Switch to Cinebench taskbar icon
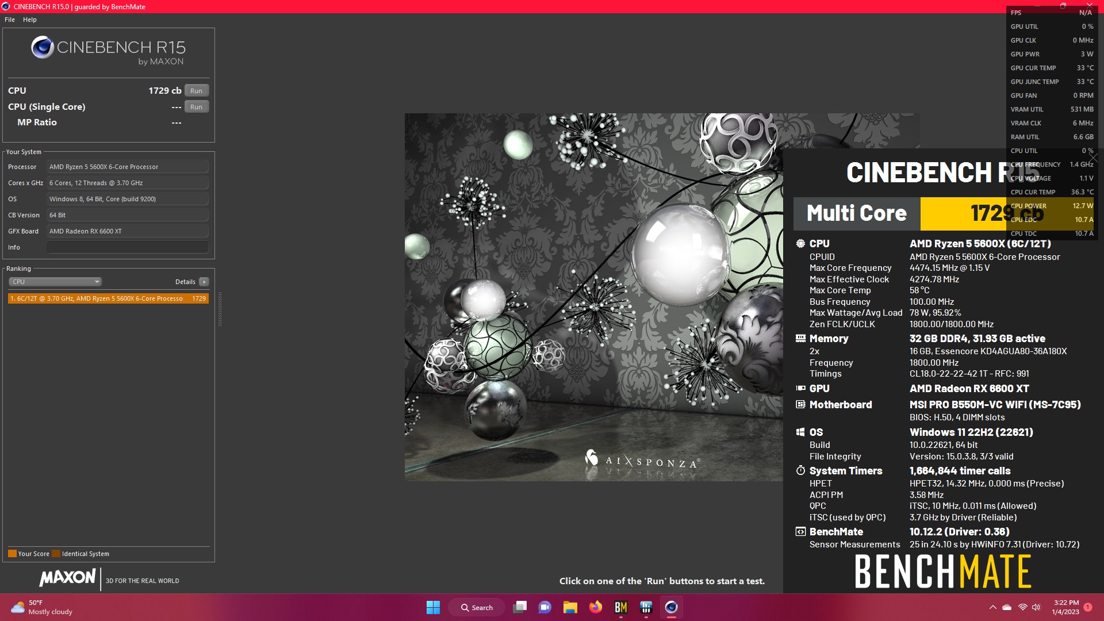 point(672,607)
